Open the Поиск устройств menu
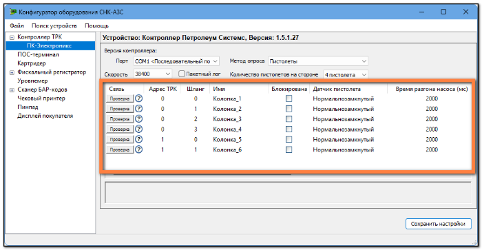This screenshot has width=482, height=250. [54, 26]
